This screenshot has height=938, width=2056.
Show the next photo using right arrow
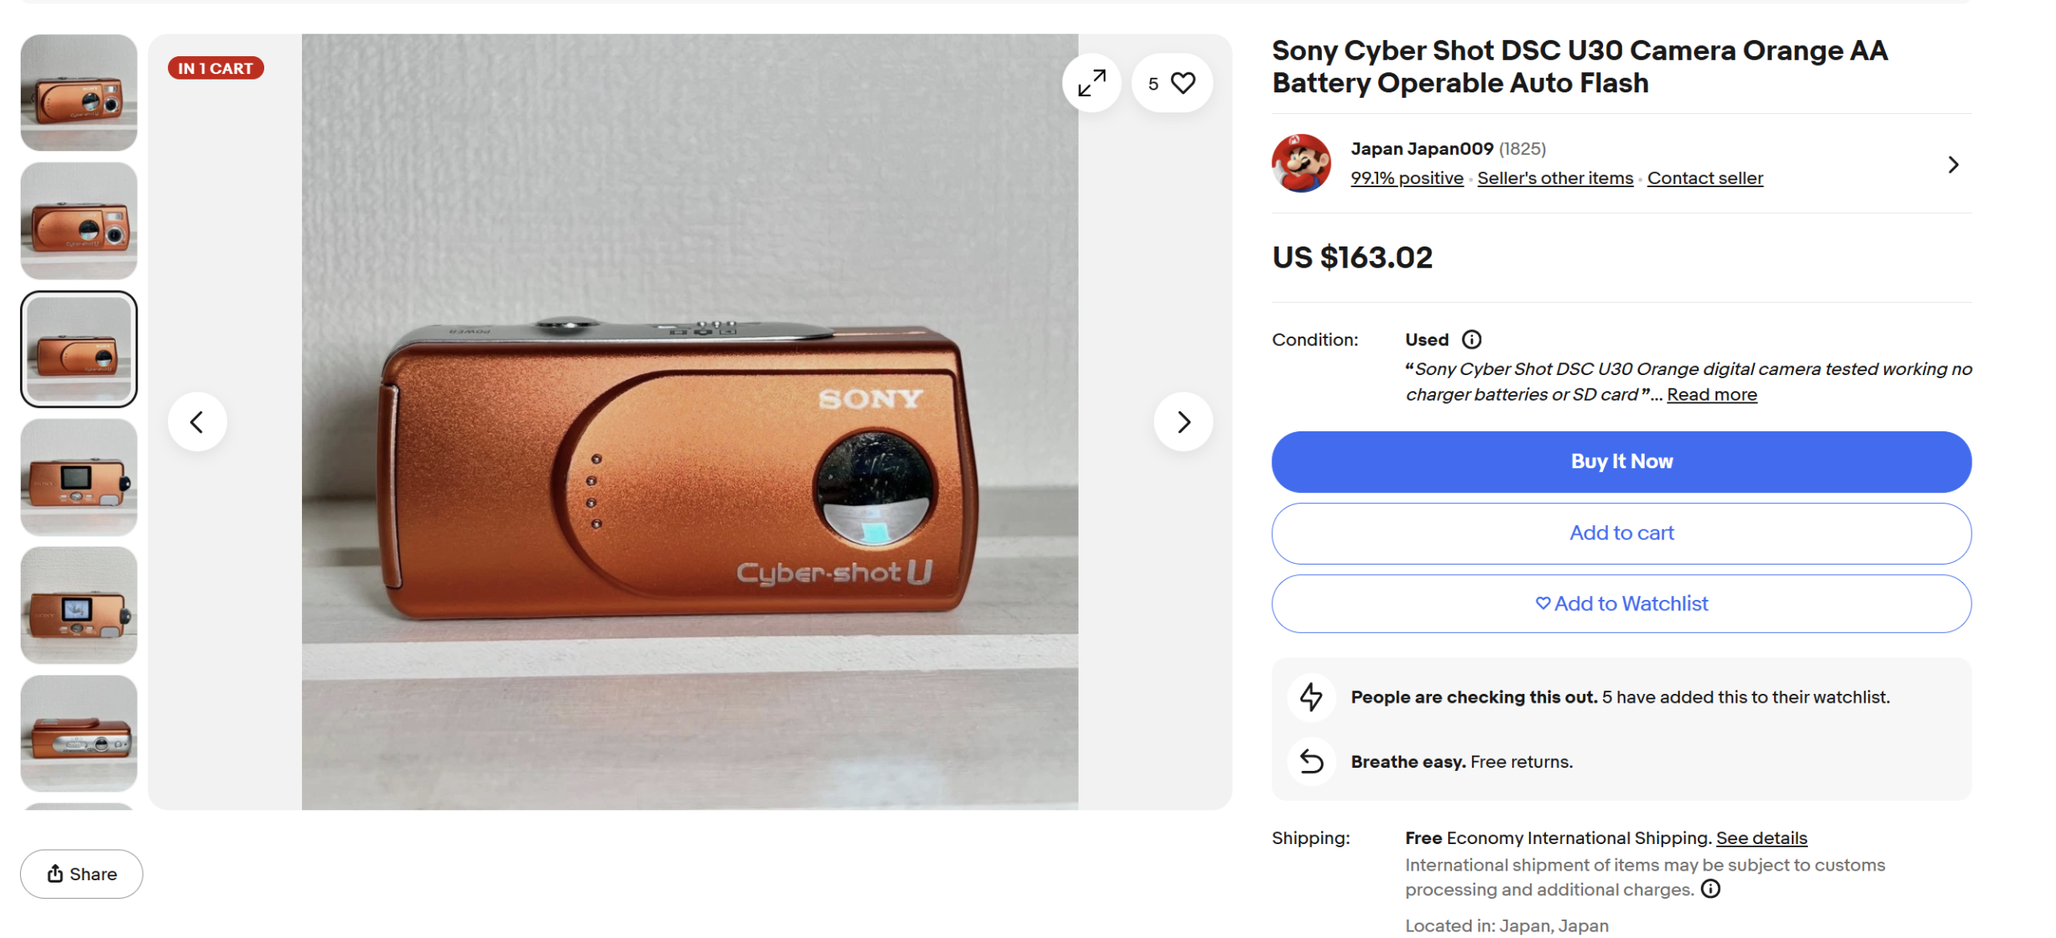click(x=1182, y=421)
